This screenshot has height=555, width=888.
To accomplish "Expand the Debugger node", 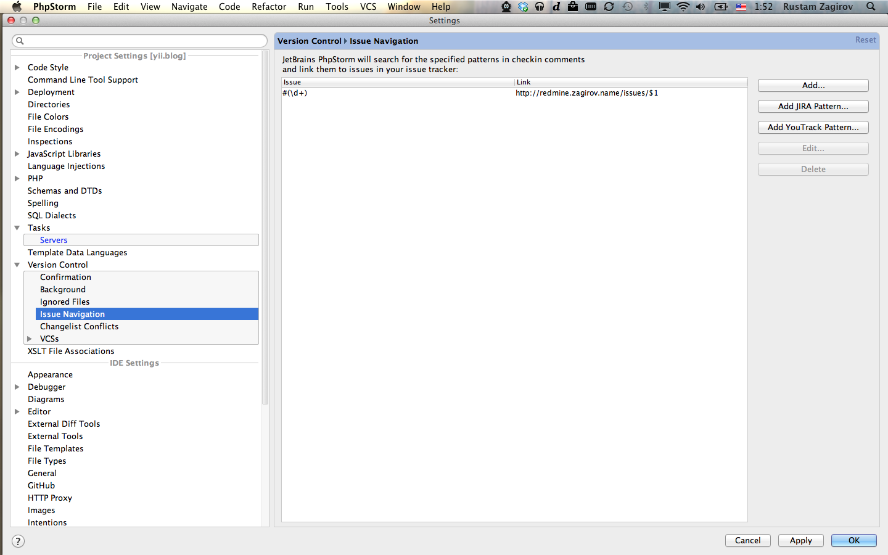I will [17, 387].
